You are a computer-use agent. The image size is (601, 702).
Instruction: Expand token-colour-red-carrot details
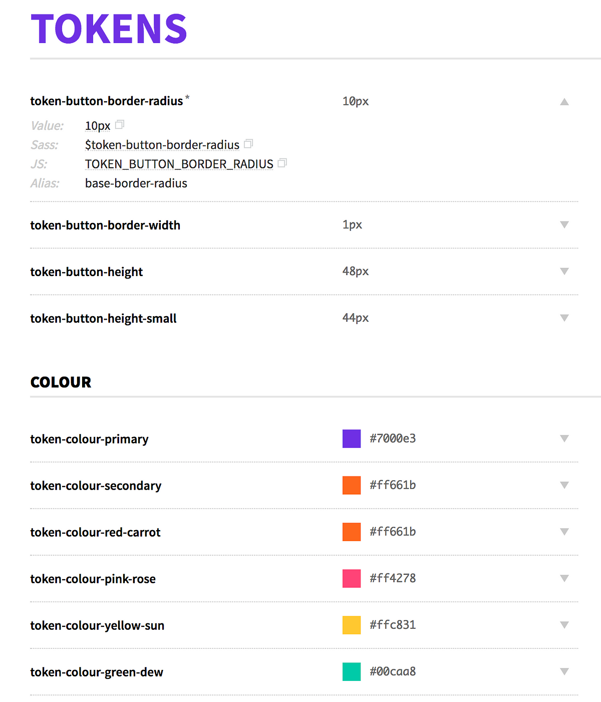564,532
